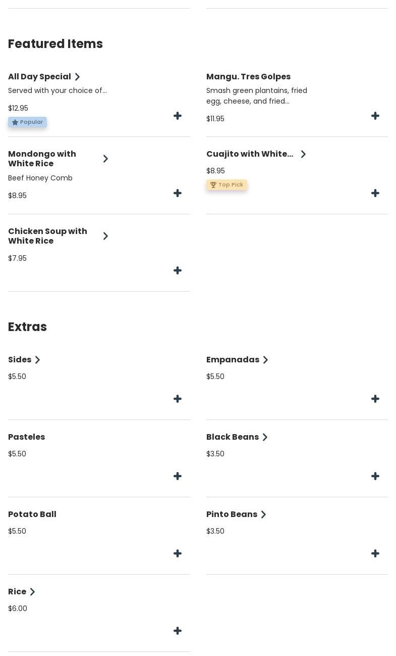Click plus icon for Sides extra
396x656 pixels.
(178, 399)
